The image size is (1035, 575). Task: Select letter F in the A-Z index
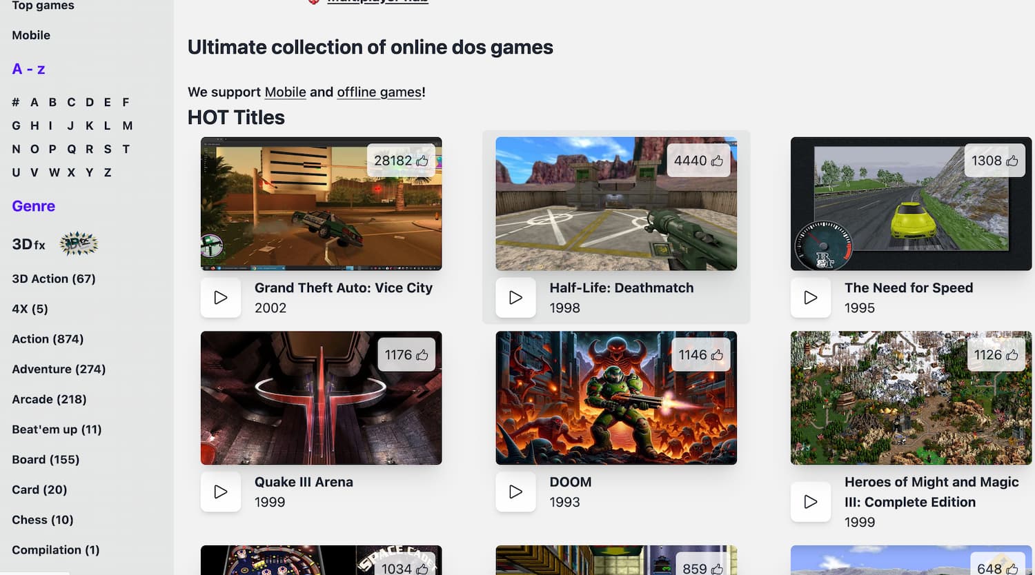tap(126, 102)
